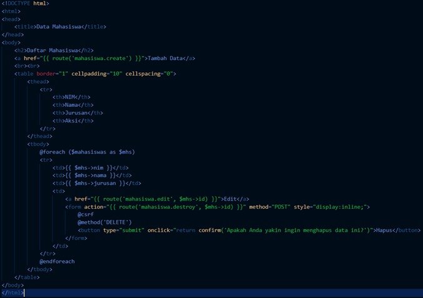
Task: Click the Jurusan table header line
Action: pyautogui.click(x=78, y=113)
